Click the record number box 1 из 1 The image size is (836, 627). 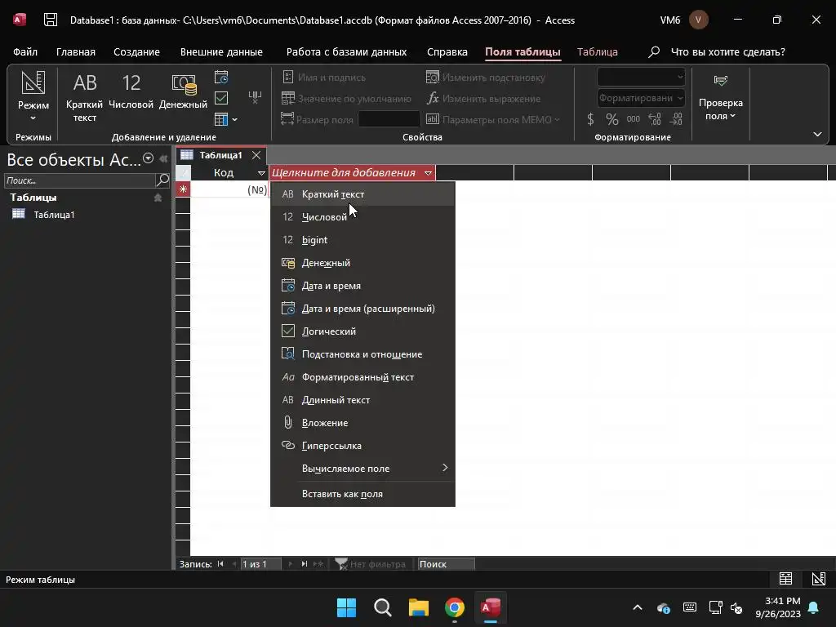click(x=260, y=563)
